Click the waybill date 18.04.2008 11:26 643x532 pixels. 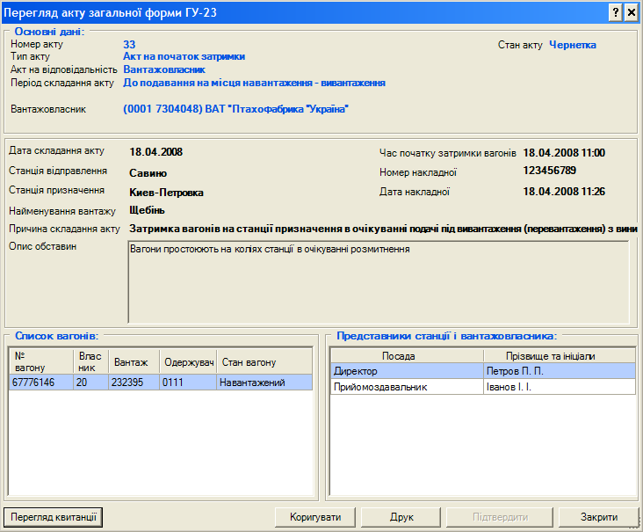click(x=564, y=192)
